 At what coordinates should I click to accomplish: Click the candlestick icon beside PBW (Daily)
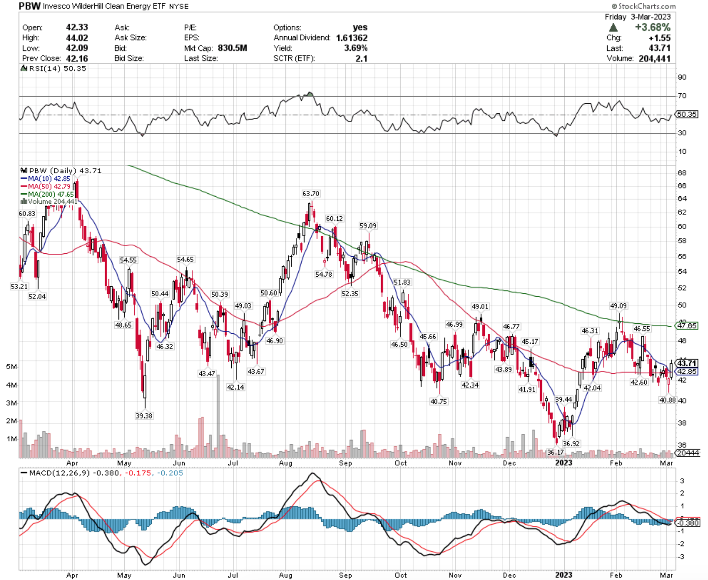[x=24, y=170]
